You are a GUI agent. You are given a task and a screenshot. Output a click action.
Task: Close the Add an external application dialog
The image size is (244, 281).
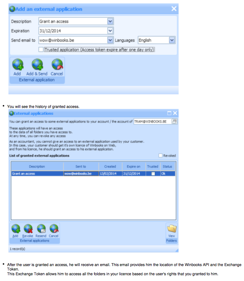[174, 8]
